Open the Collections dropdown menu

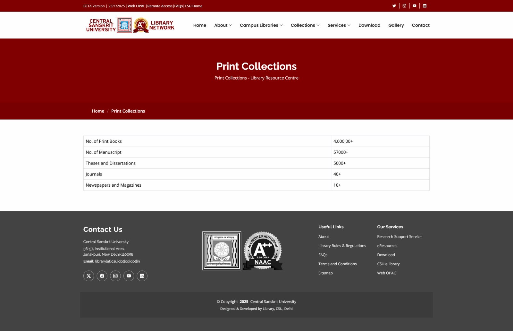coord(305,25)
